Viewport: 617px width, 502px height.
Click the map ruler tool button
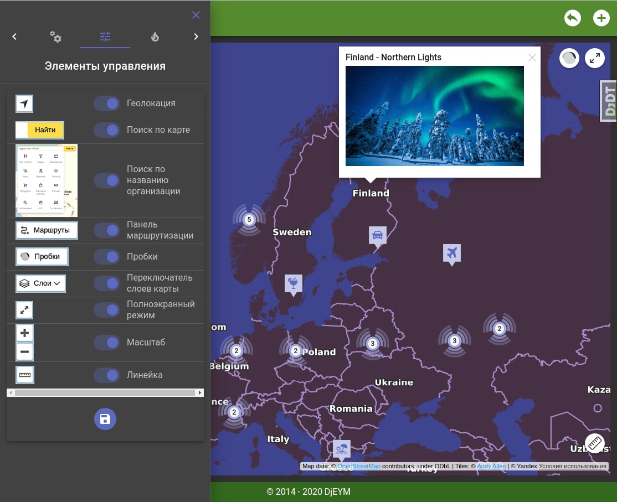pos(595,443)
